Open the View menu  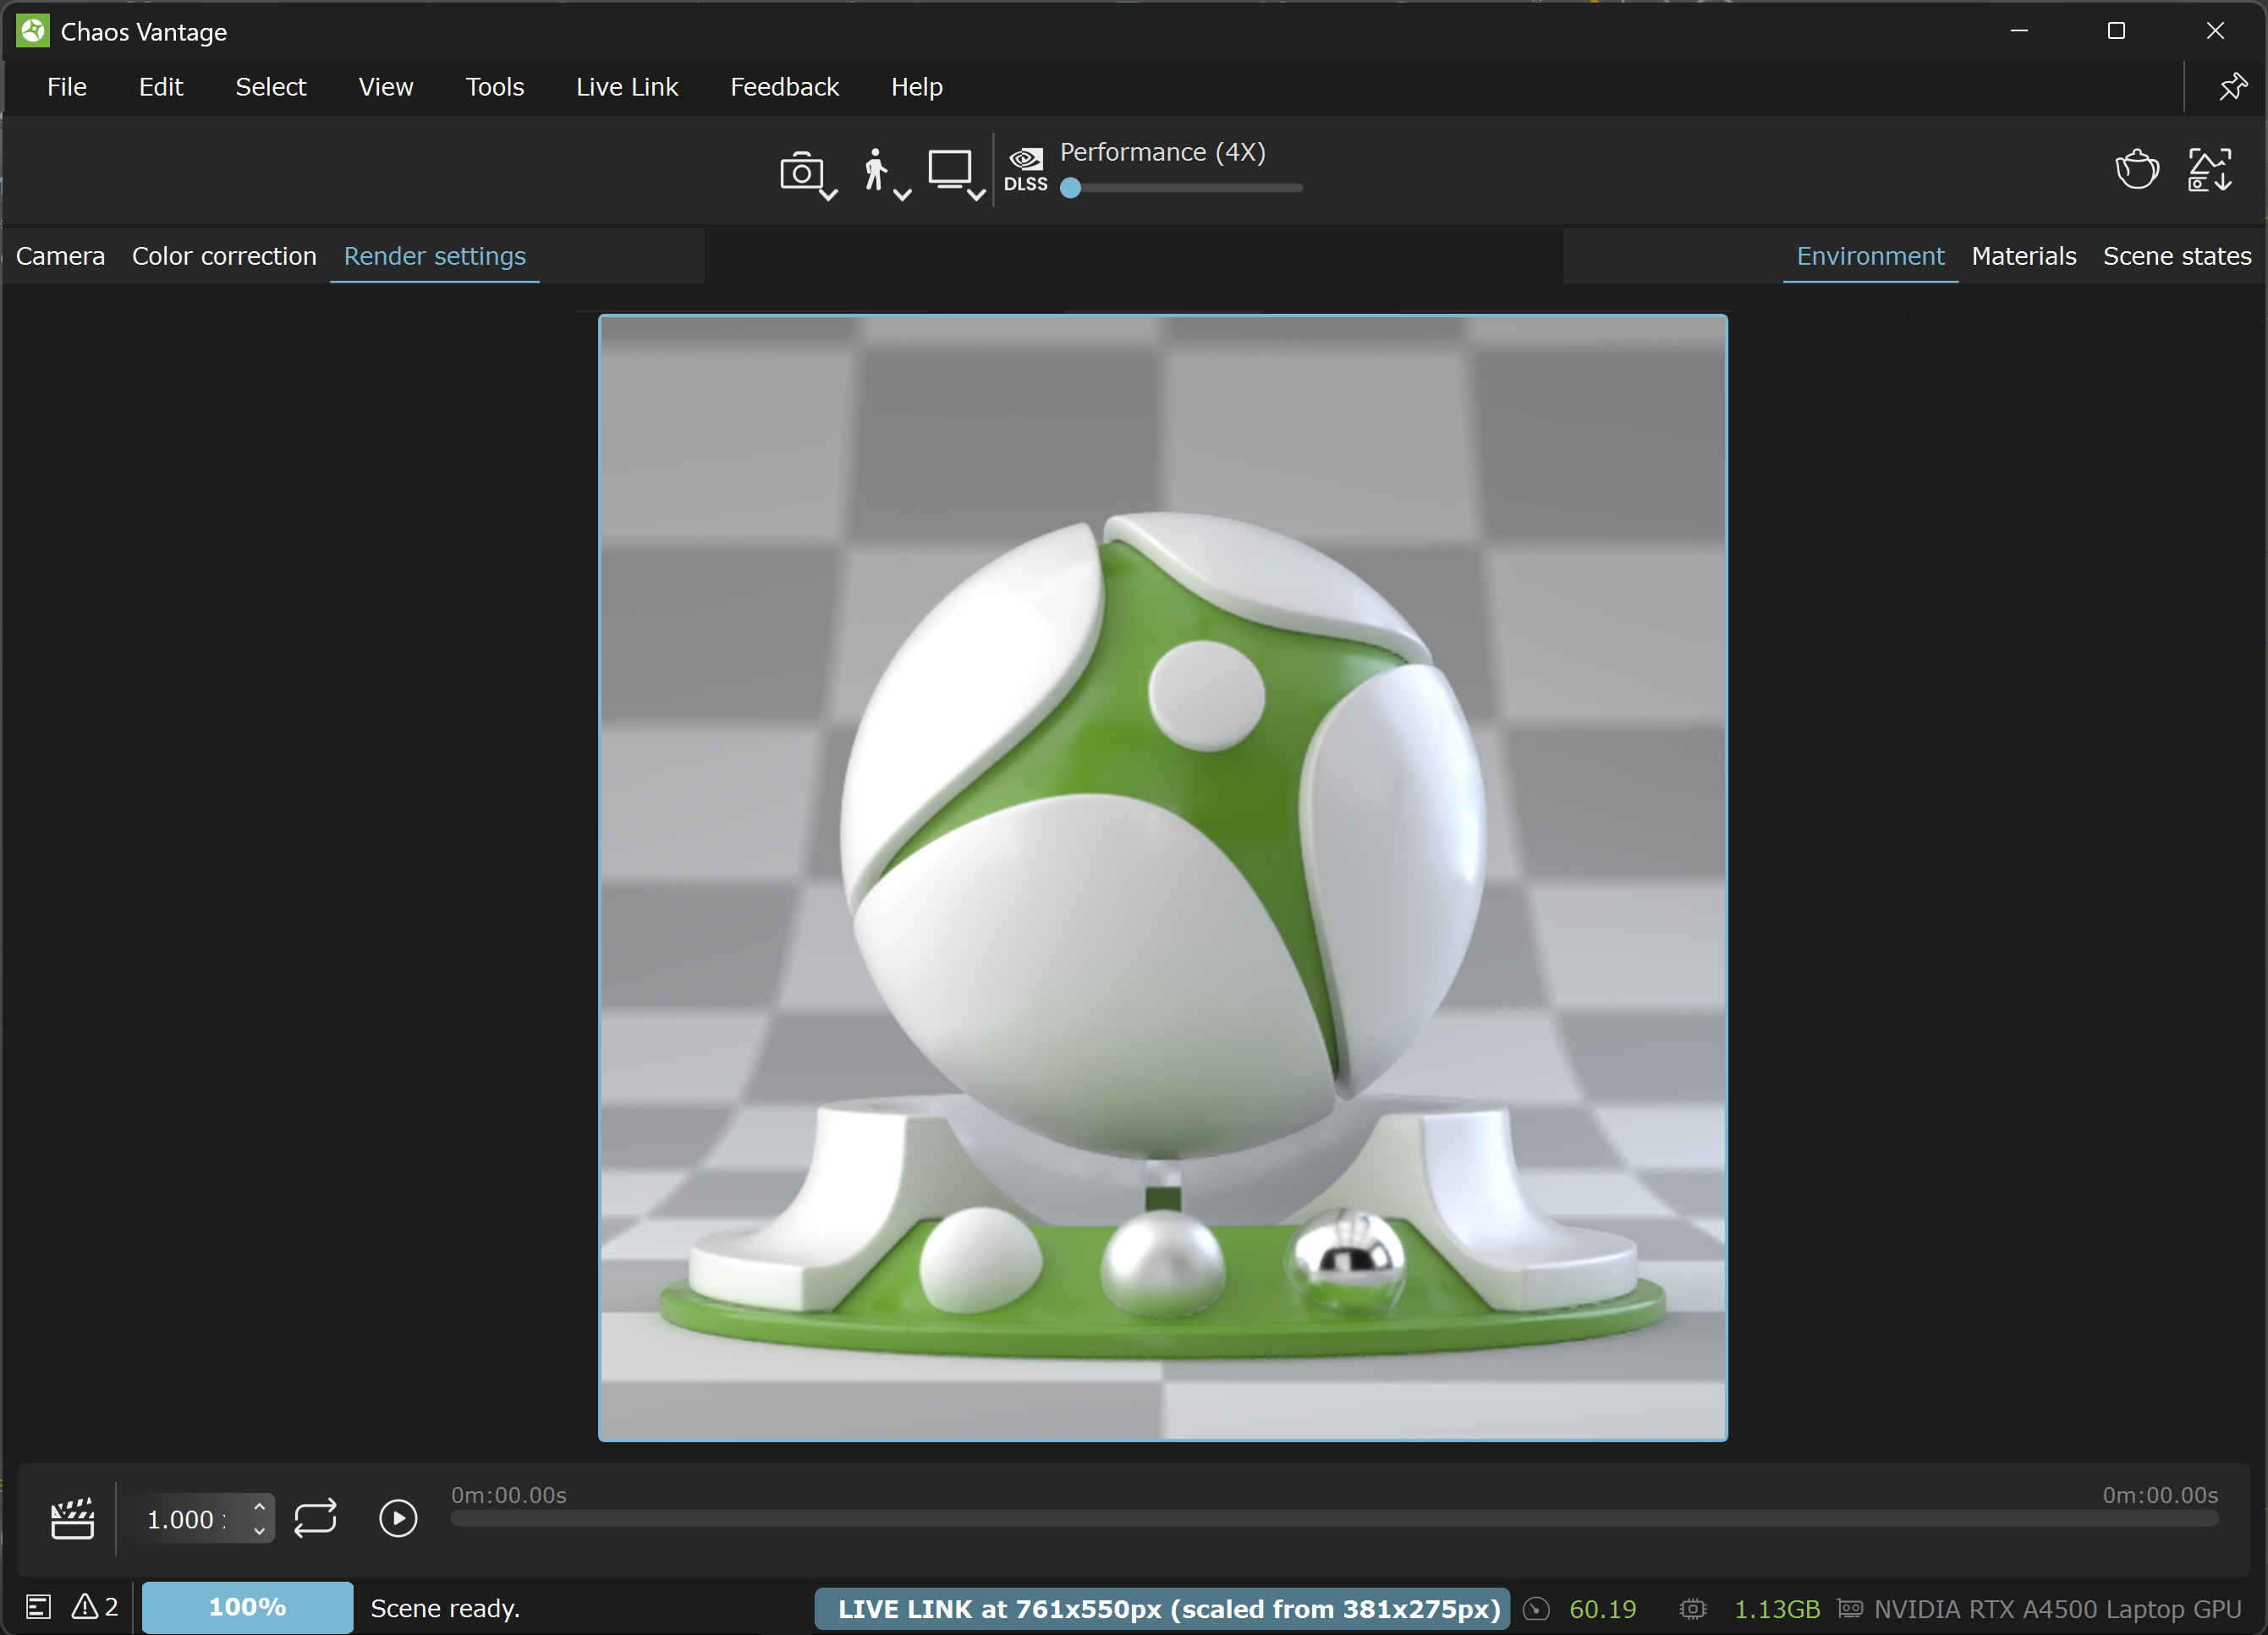pos(386,87)
